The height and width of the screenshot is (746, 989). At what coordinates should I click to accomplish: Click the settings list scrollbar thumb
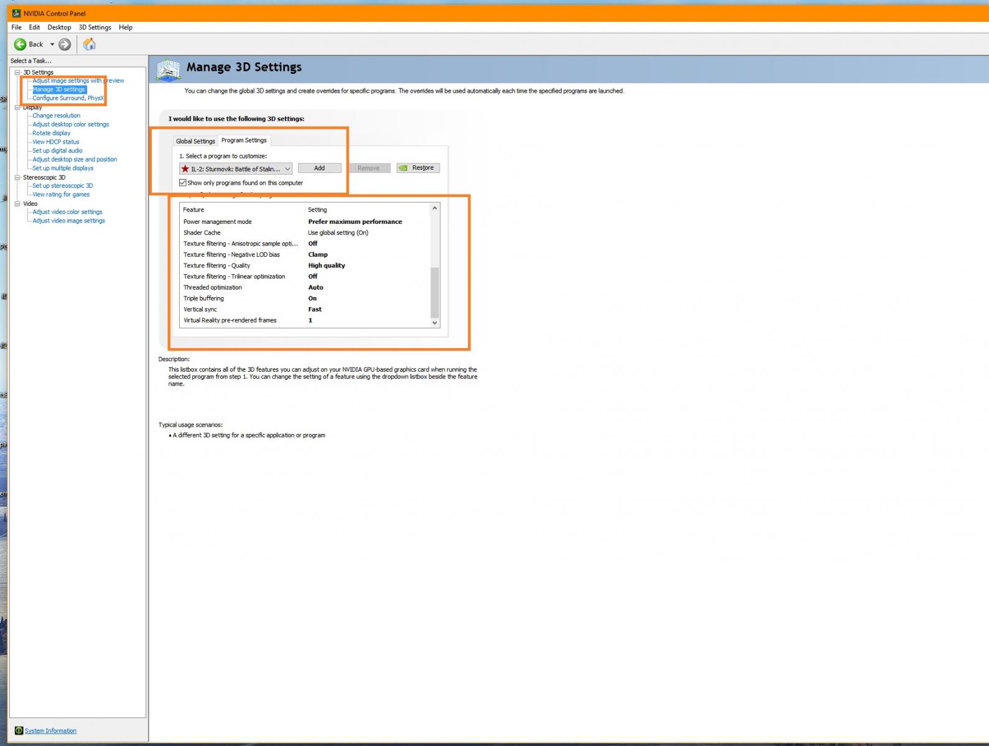pos(435,292)
